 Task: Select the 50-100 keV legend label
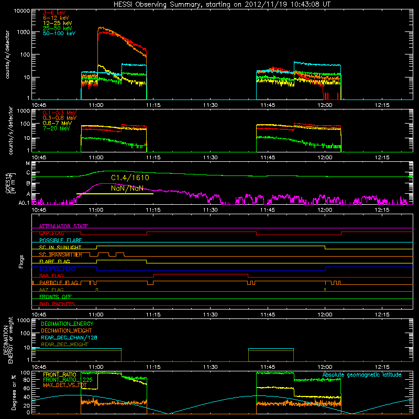[x=59, y=34]
